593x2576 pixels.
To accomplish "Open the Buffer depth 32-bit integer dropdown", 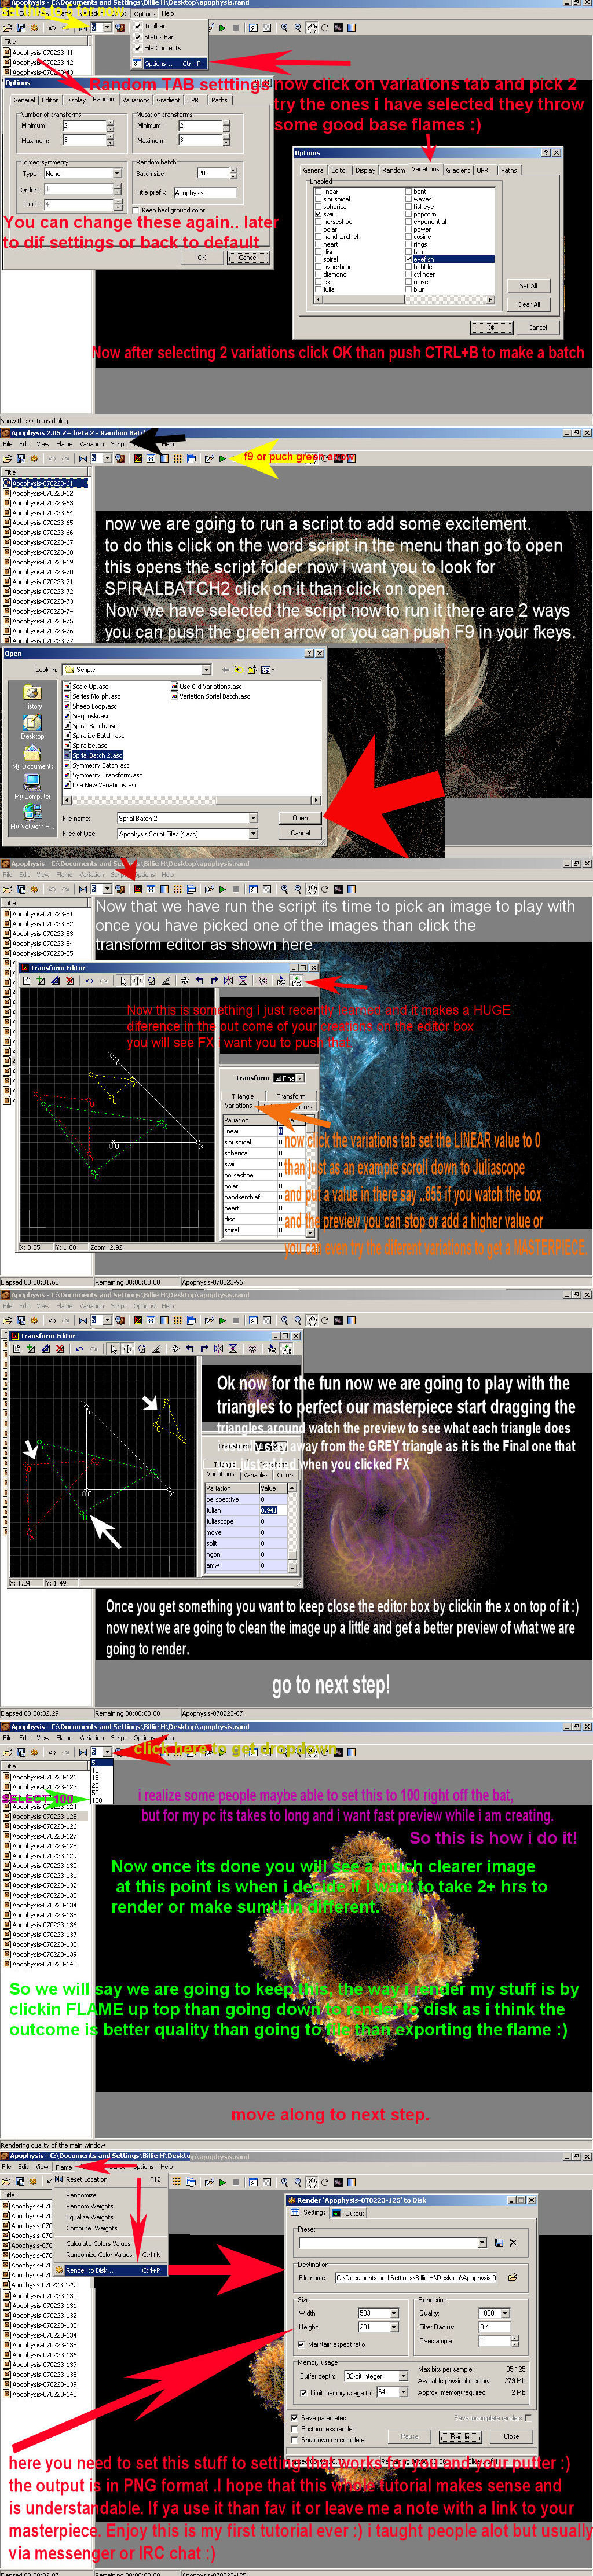I will (x=402, y=2376).
